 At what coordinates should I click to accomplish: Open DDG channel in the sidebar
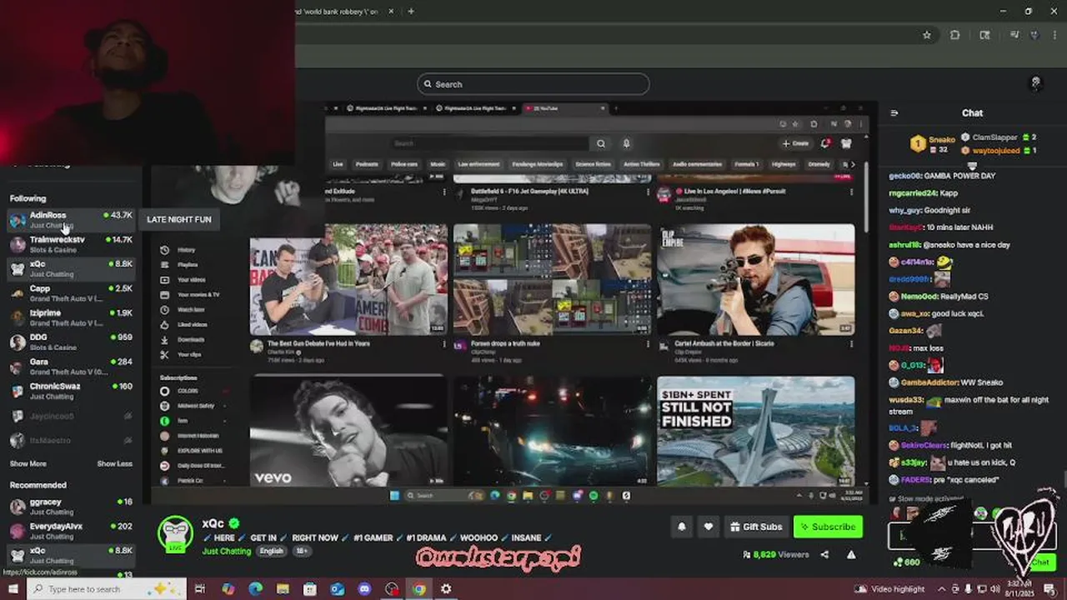pyautogui.click(x=71, y=342)
